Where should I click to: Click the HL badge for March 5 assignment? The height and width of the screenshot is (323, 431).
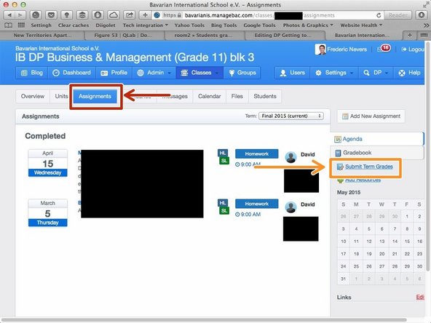coord(222,203)
